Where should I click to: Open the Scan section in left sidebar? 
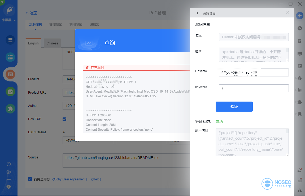click(x=10, y=40)
